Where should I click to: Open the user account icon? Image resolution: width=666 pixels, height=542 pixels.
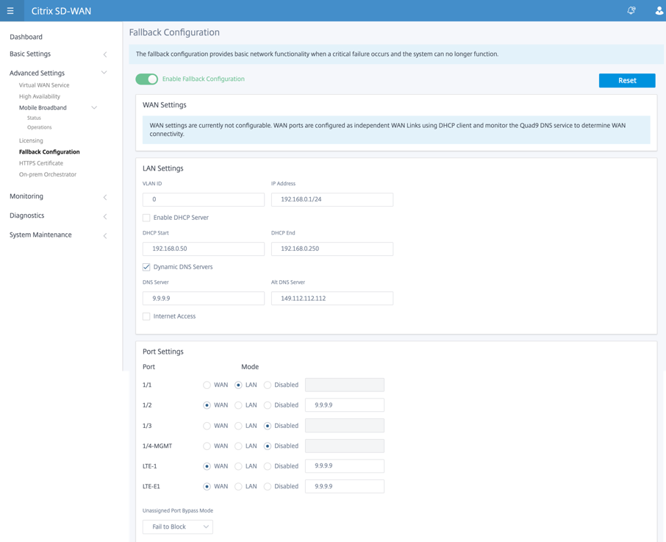point(659,10)
